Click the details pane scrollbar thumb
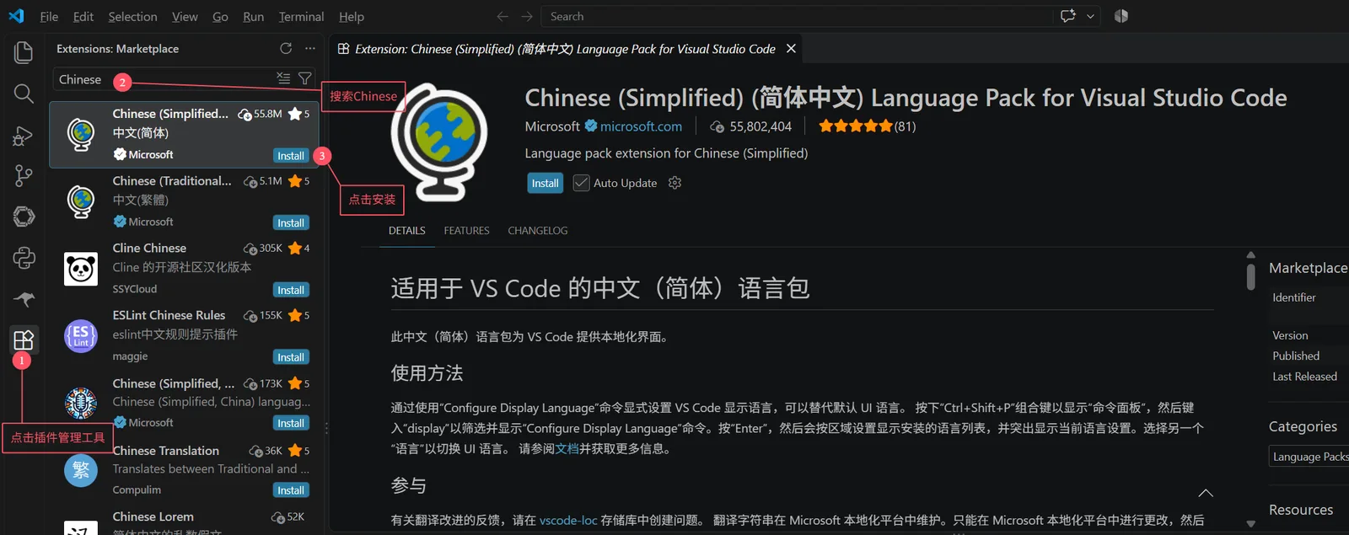This screenshot has width=1349, height=535. [x=1251, y=276]
